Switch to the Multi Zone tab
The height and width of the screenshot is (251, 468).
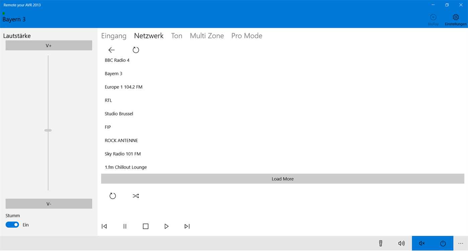click(x=207, y=36)
